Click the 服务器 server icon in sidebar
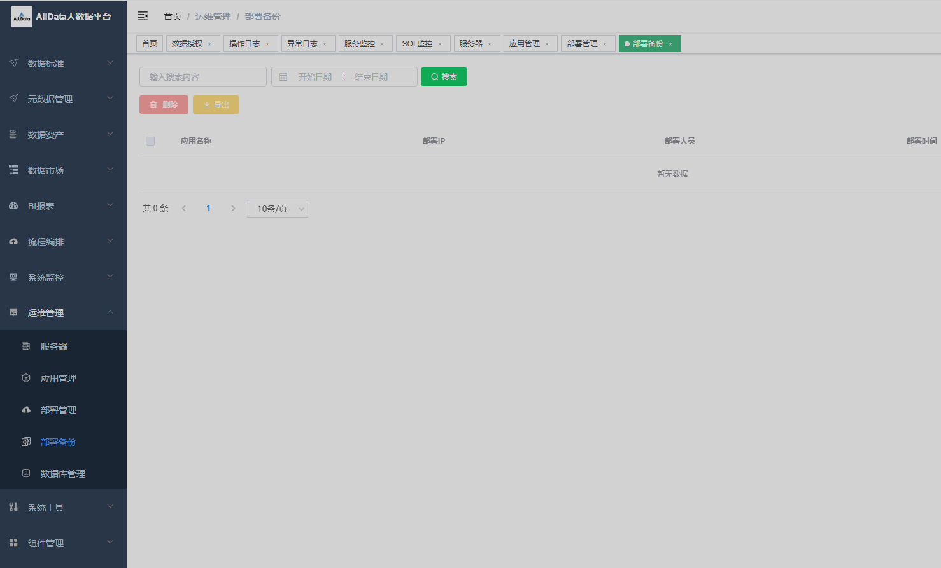 [26, 347]
